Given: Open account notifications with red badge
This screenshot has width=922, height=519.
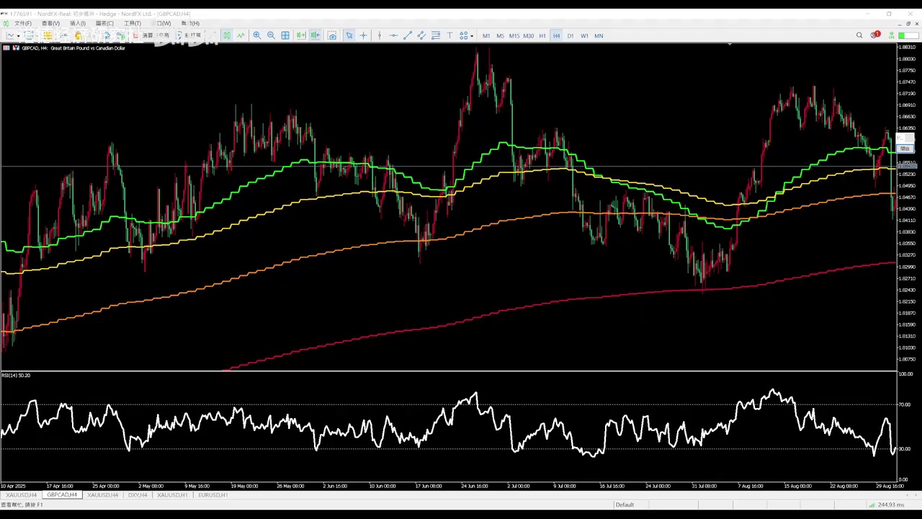Looking at the screenshot, I should pos(874,35).
